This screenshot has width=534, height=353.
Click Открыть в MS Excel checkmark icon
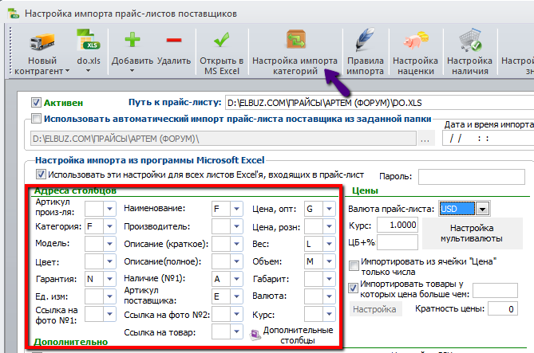coord(221,40)
